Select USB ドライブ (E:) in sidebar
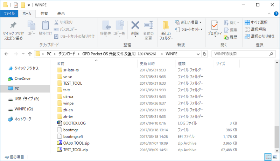This screenshot has height=161, width=280. tap(27, 99)
